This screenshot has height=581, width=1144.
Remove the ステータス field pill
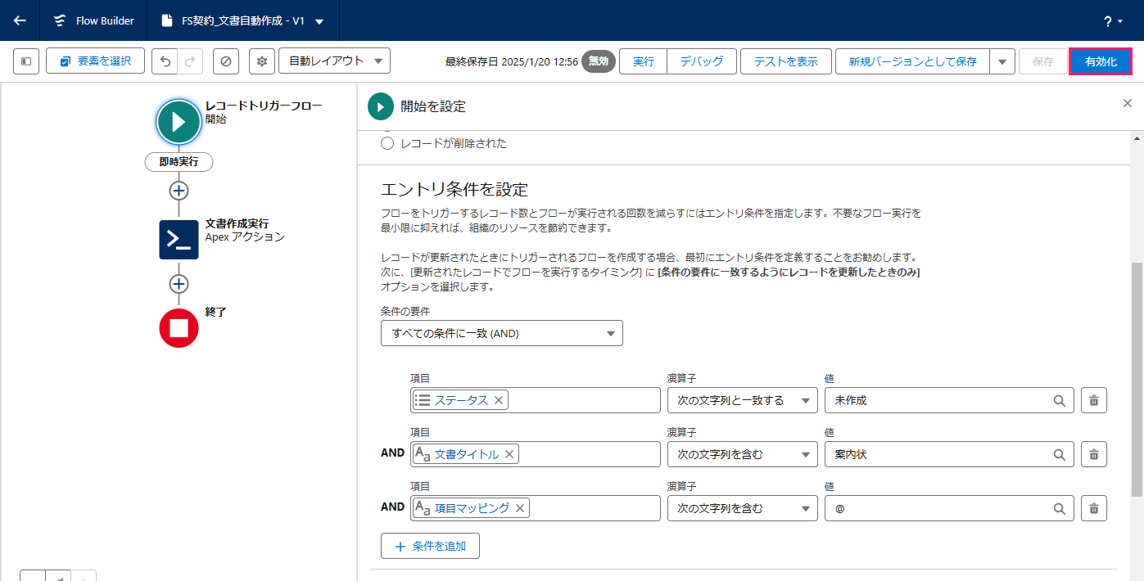tap(499, 400)
